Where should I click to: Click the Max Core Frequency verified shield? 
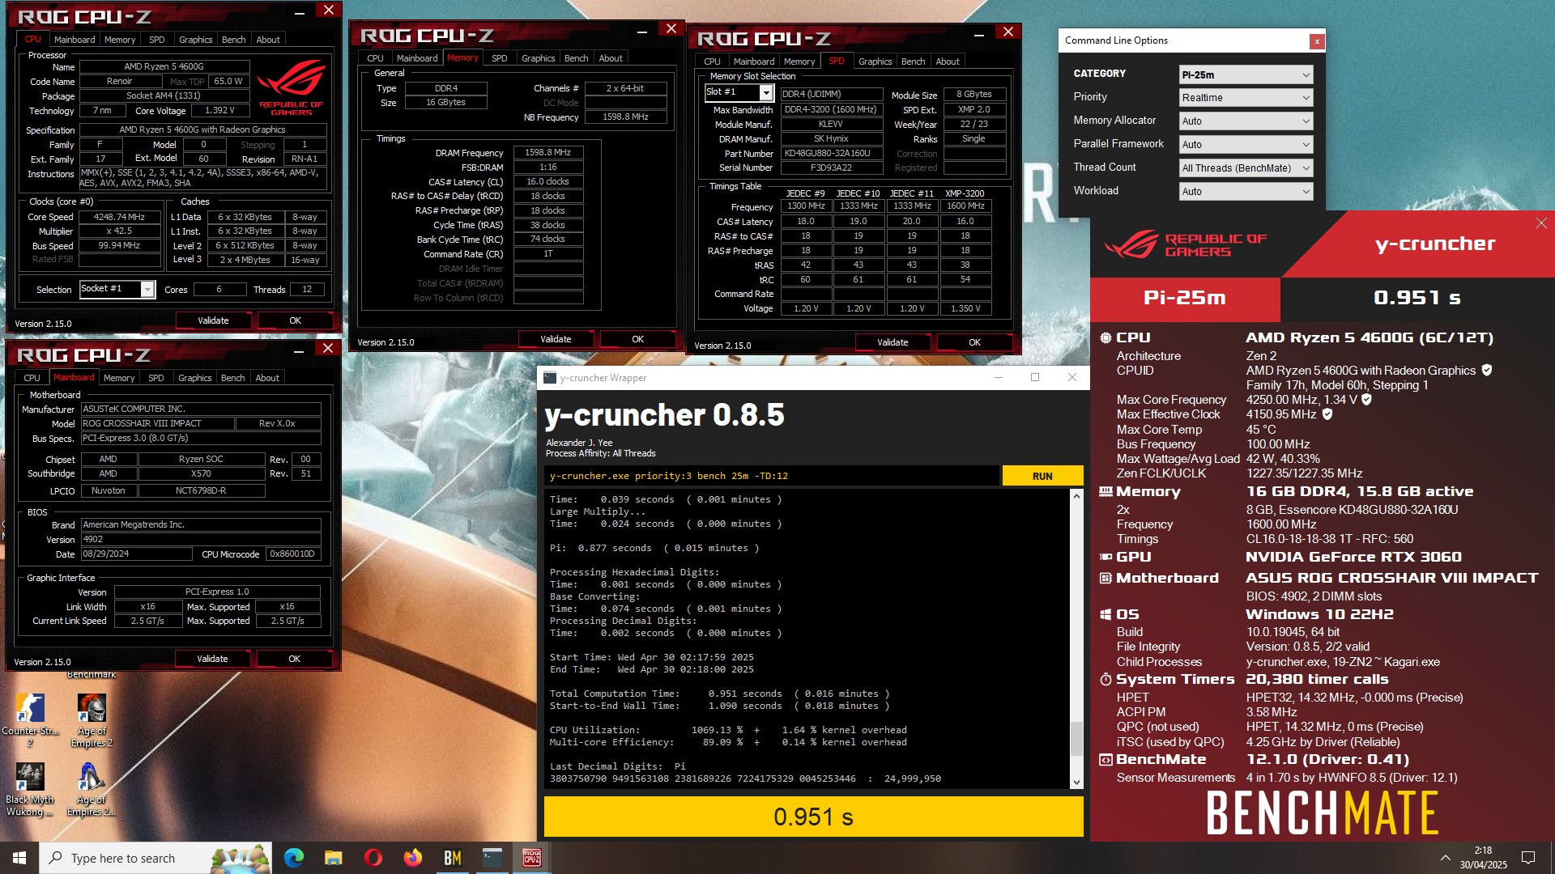click(x=1366, y=400)
